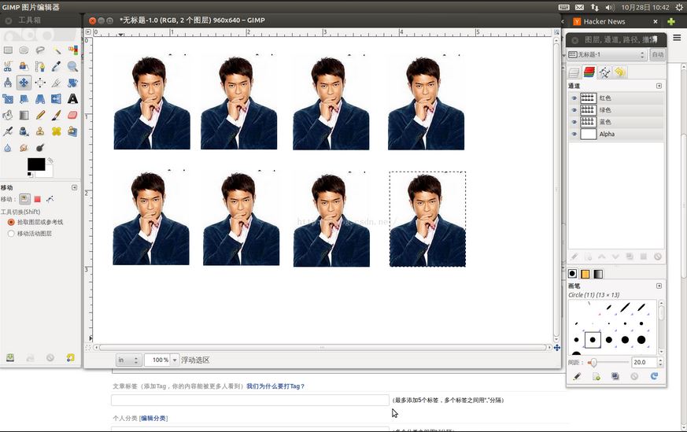The height and width of the screenshot is (432, 687).
Task: Switch to the Paths tab
Action: (604, 72)
